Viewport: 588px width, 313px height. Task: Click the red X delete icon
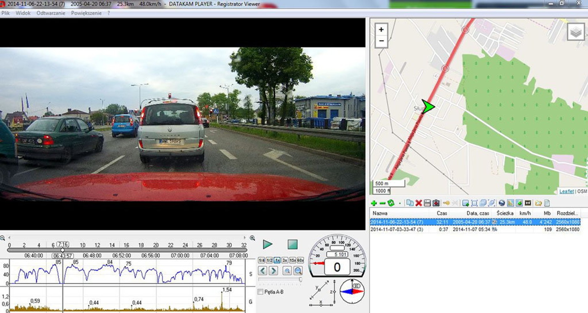click(418, 203)
